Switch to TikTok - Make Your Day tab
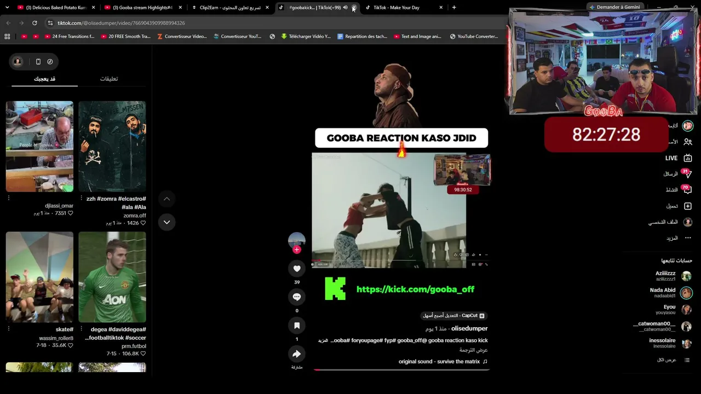701x394 pixels. (404, 8)
